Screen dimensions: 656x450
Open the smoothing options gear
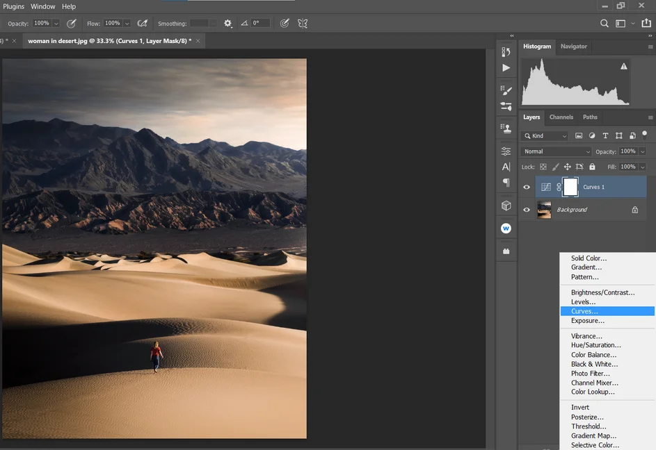(x=227, y=23)
